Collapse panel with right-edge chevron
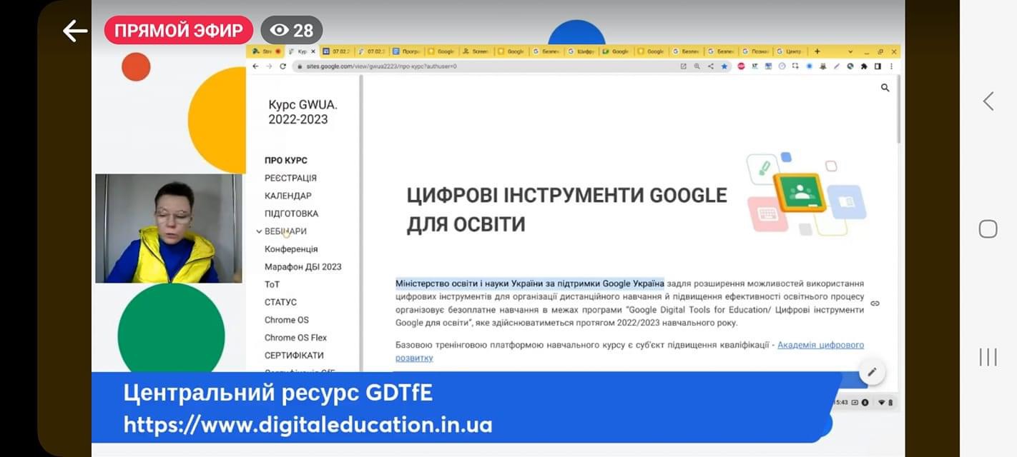This screenshot has width=1017, height=457. tap(988, 101)
